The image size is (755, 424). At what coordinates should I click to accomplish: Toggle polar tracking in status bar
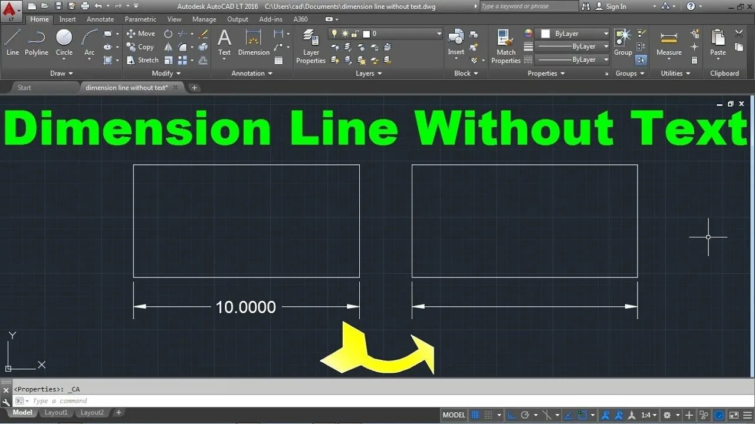pos(524,415)
